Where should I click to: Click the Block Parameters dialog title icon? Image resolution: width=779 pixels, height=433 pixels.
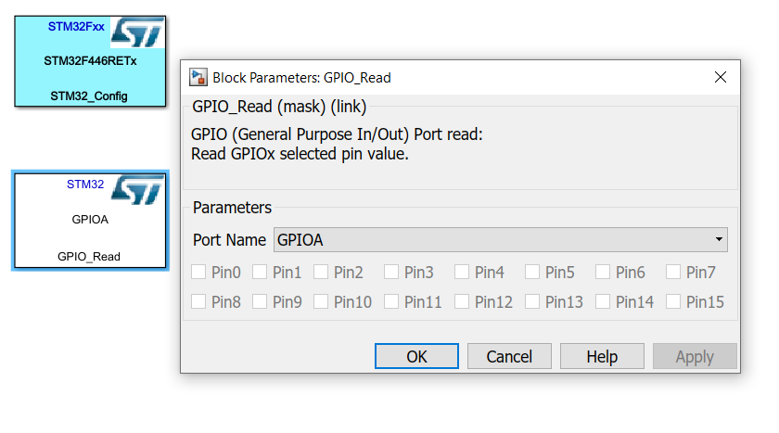(198, 78)
